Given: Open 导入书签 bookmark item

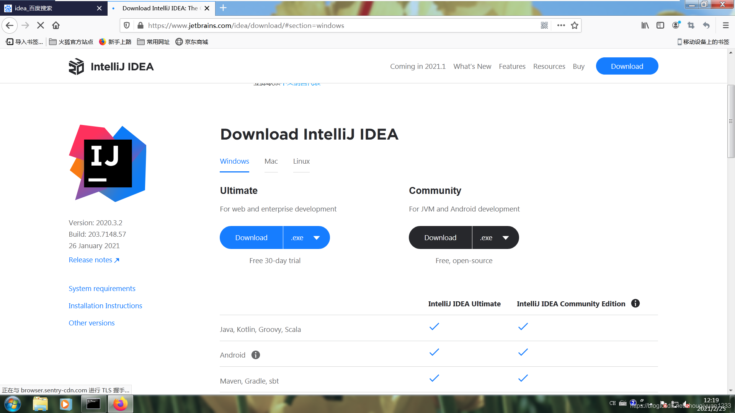Looking at the screenshot, I should (x=24, y=42).
